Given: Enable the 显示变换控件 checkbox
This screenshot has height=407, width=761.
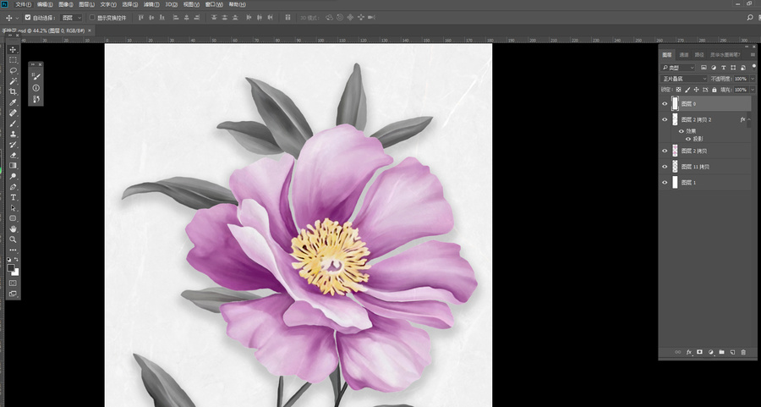Looking at the screenshot, I should [x=92, y=18].
